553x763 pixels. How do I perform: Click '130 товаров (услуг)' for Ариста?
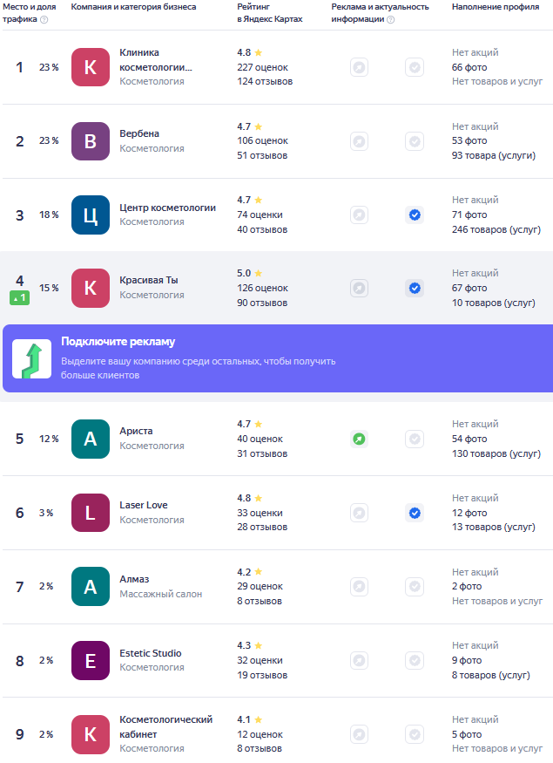(x=496, y=453)
